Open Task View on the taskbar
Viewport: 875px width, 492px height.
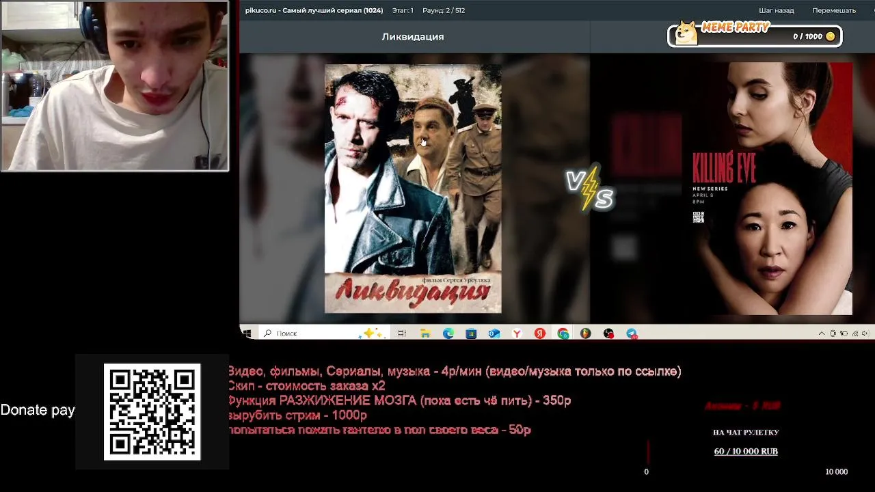coord(402,333)
